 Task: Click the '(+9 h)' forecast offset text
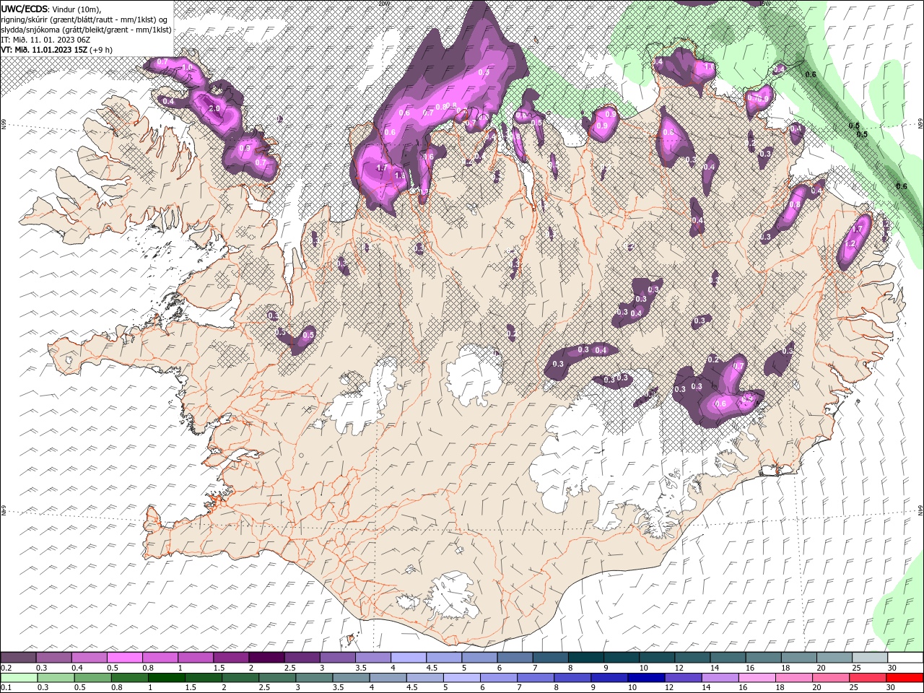click(101, 50)
